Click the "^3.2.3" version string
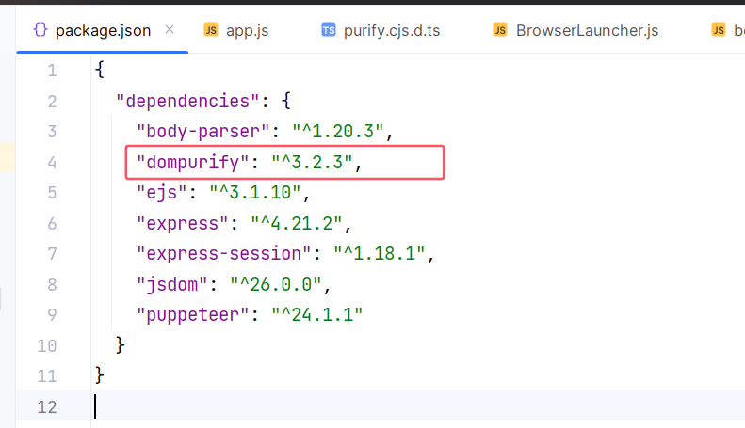 [x=311, y=163]
